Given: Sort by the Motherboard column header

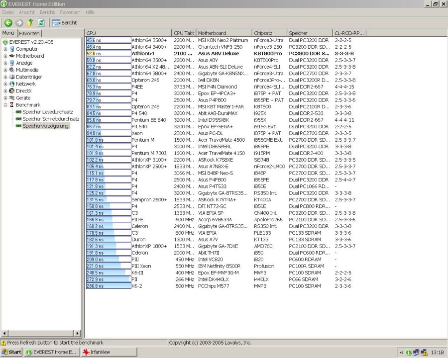Looking at the screenshot, I should (224, 33).
